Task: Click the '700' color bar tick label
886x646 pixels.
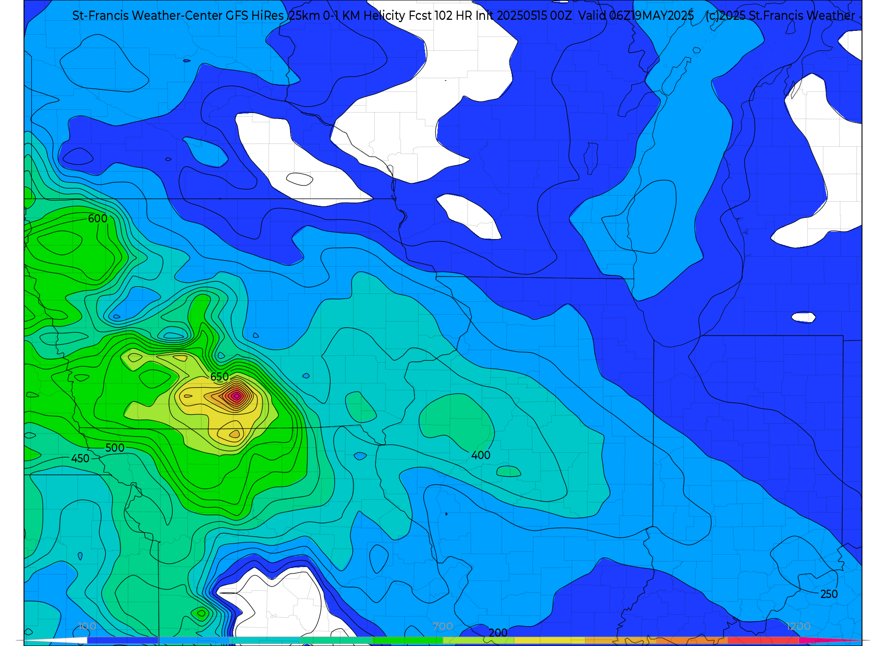Action: coord(443,626)
